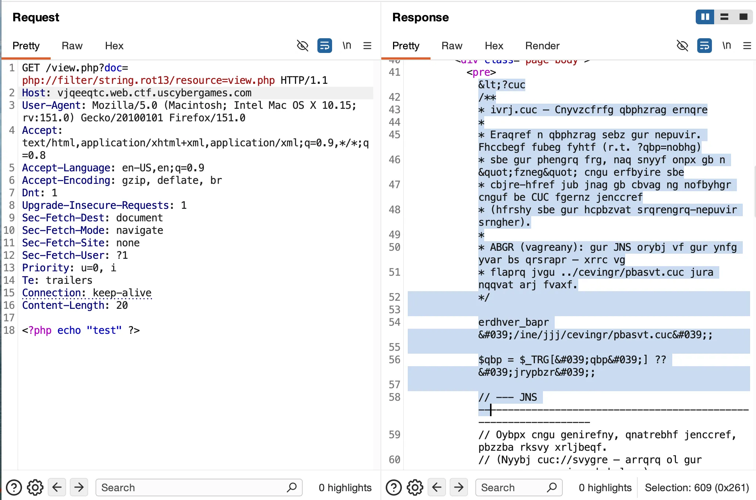Click the Response "0 highlights" counter
756x500 pixels.
pos(605,488)
